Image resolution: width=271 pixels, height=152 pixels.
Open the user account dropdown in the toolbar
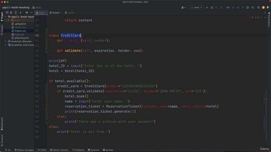tap(183, 8)
